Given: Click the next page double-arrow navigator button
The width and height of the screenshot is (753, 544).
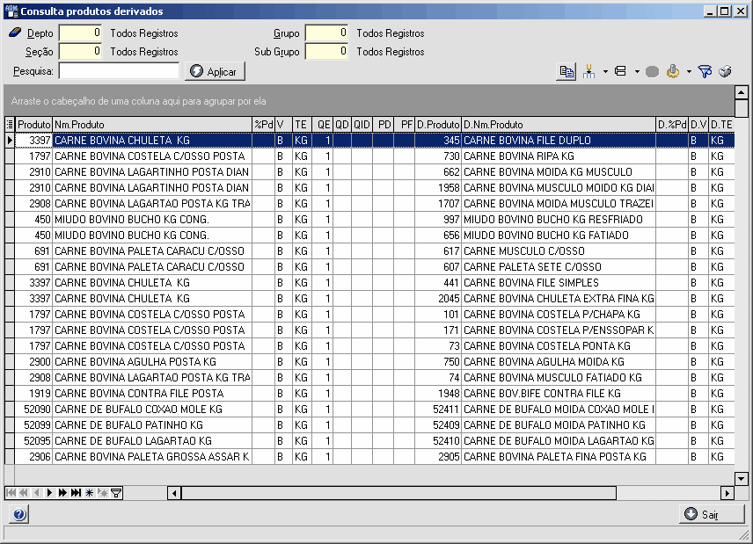Looking at the screenshot, I should [x=62, y=493].
